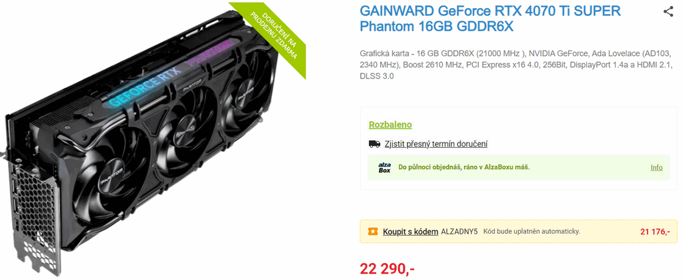This screenshot has height=279, width=683.
Task: Click the green AlzaBox delivery info bar
Action: pyautogui.click(x=518, y=167)
